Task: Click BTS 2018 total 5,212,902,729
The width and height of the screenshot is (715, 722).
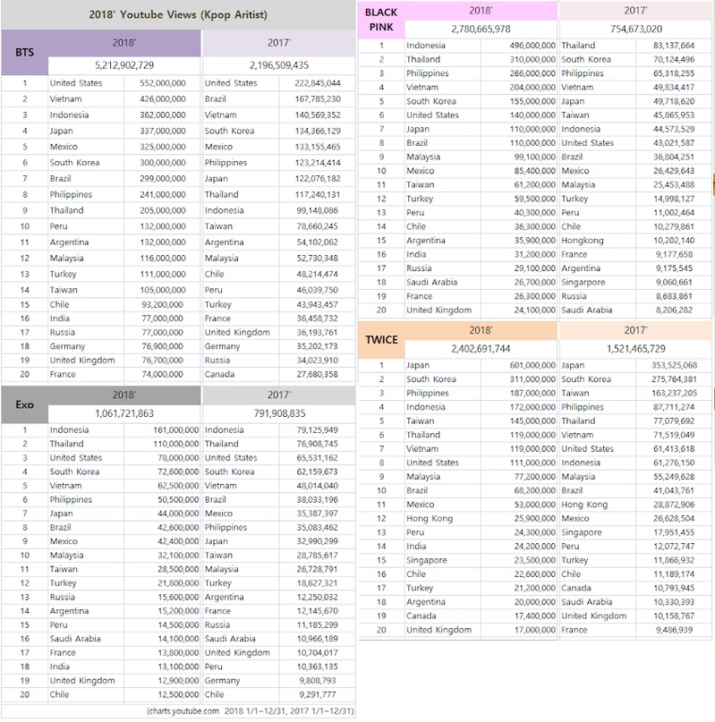Action: (x=124, y=65)
